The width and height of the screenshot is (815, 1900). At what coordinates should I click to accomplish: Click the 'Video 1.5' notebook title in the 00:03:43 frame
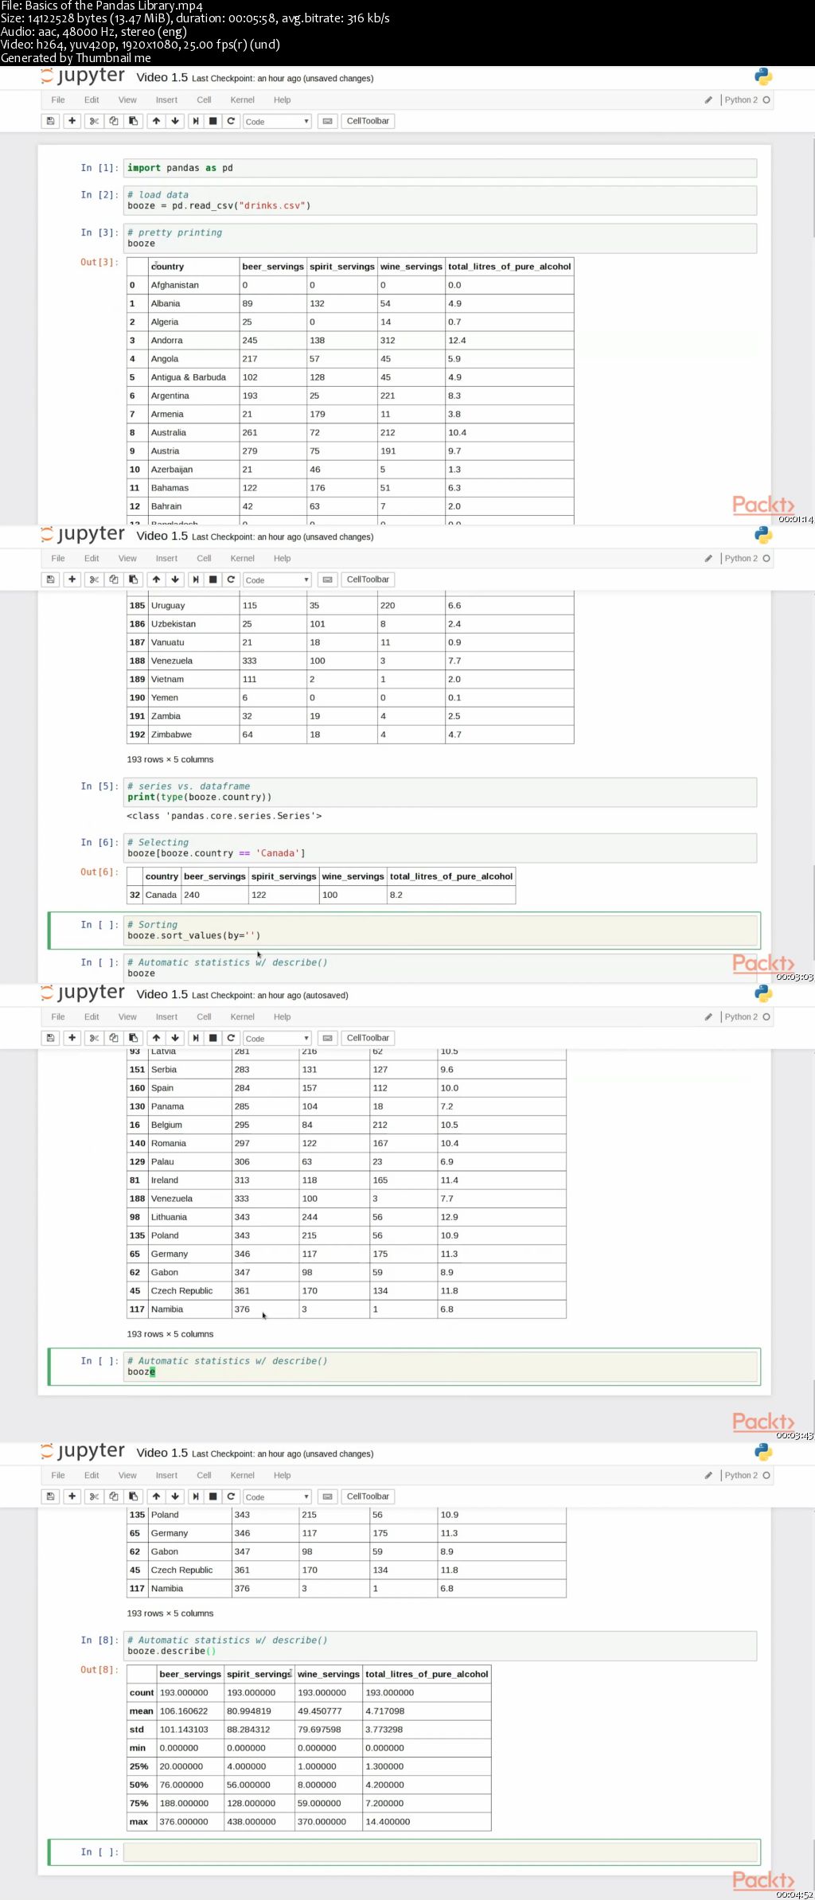click(x=162, y=994)
